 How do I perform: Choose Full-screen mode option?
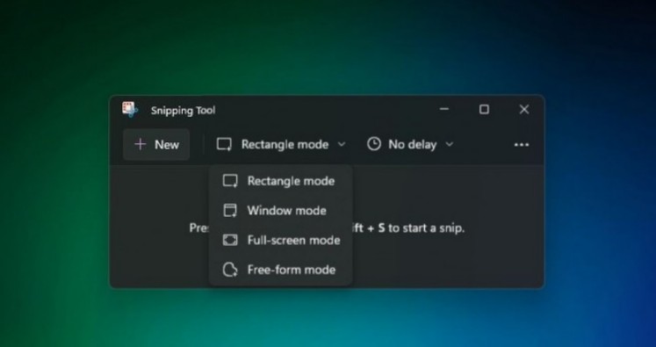[280, 240]
